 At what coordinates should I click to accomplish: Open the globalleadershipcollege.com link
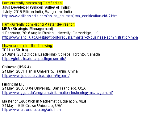[x=34, y=59]
